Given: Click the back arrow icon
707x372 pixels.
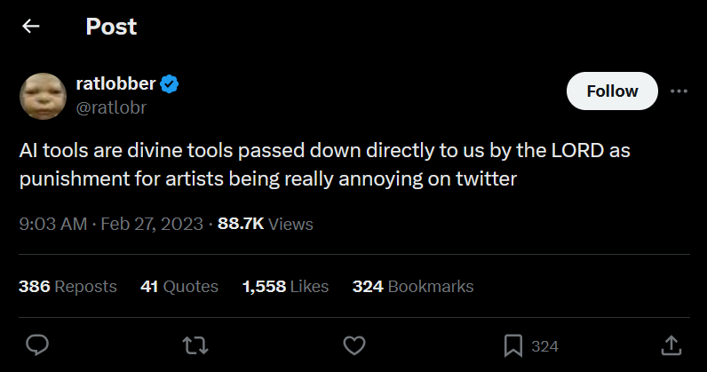Looking at the screenshot, I should (31, 27).
